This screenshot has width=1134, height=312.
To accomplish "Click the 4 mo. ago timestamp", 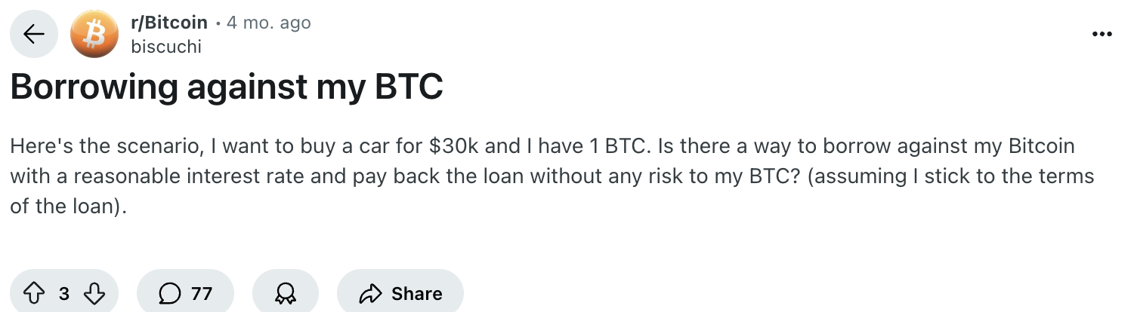I will pyautogui.click(x=269, y=23).
